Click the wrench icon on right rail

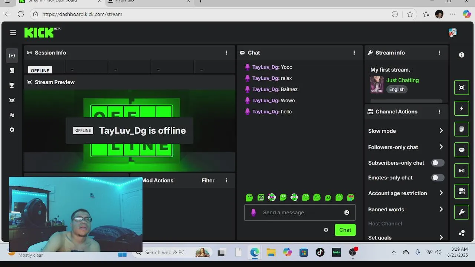462,212
